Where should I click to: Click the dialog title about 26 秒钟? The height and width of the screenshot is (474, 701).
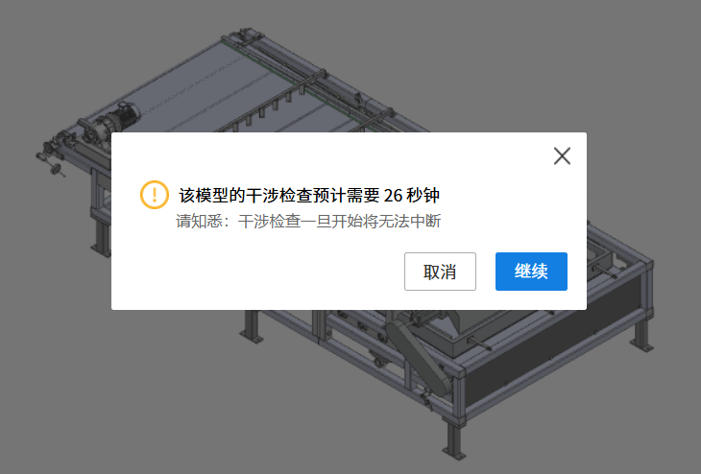(309, 195)
